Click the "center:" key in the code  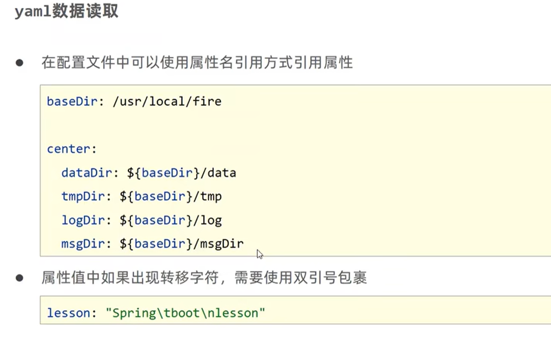(x=72, y=149)
